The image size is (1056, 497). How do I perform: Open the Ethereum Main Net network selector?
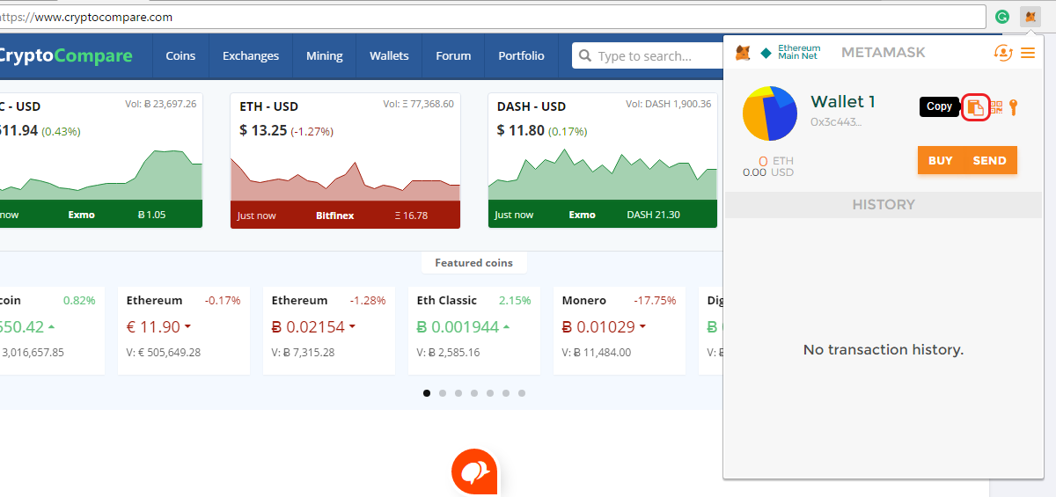(x=790, y=53)
